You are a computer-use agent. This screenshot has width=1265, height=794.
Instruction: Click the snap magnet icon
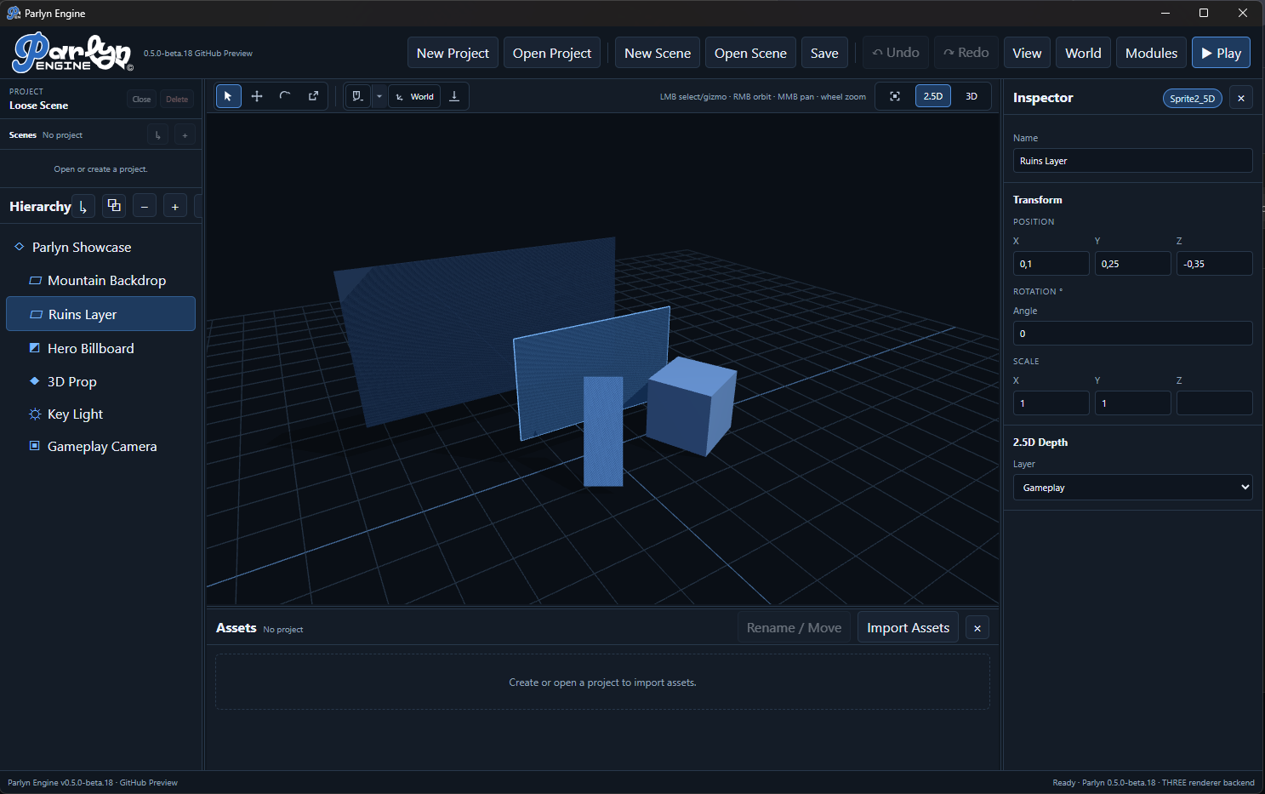358,96
